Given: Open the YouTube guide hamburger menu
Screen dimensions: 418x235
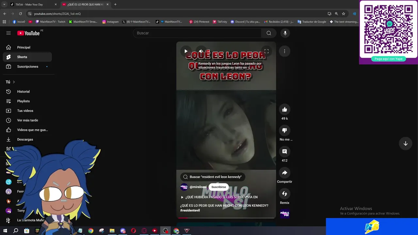Looking at the screenshot, I should pyautogui.click(x=8, y=33).
